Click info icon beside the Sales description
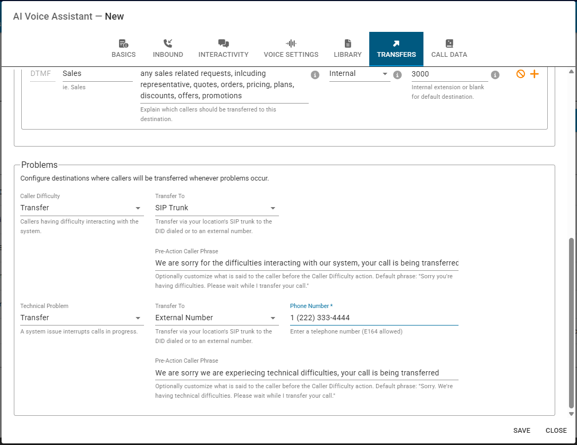The width and height of the screenshot is (577, 445). 315,75
